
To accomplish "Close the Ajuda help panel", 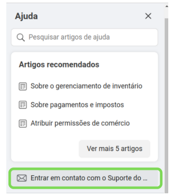I will [x=148, y=16].
